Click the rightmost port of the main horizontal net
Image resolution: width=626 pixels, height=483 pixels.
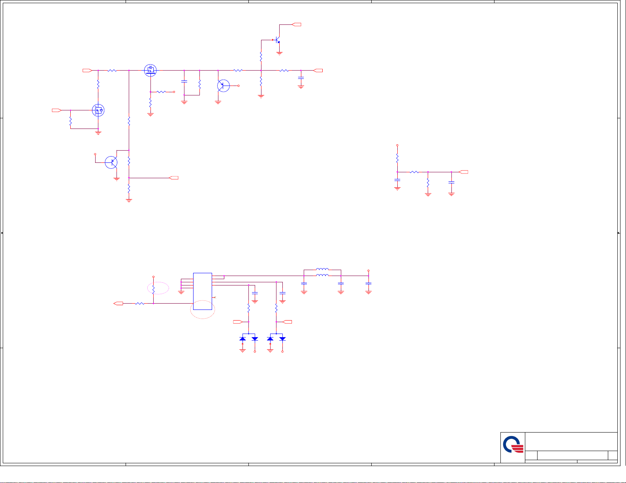(318, 71)
